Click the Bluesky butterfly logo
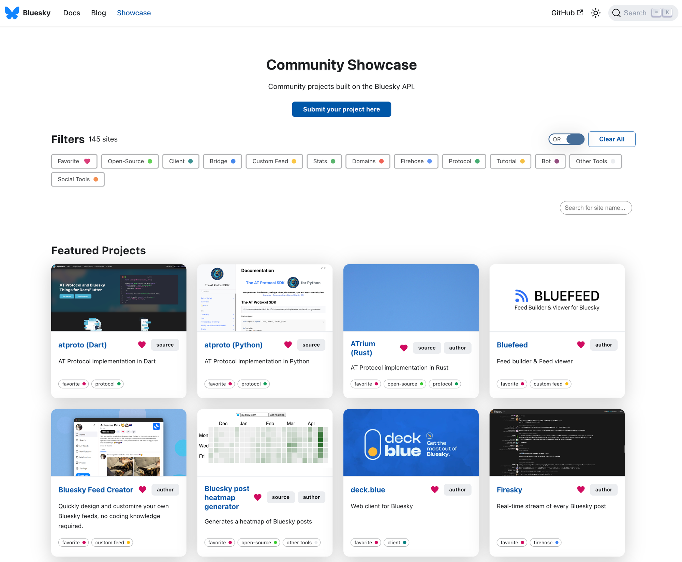Viewport: 682px width, 562px height. tap(12, 13)
